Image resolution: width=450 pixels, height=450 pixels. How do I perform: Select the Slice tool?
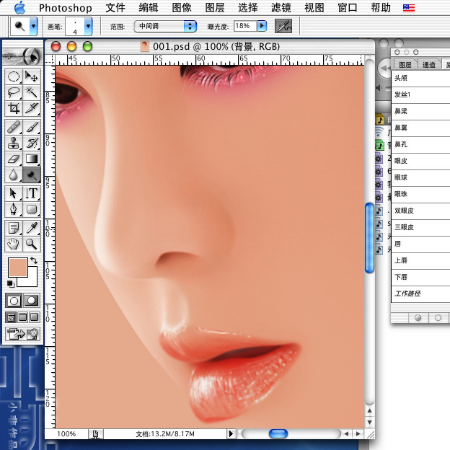pos(31,108)
